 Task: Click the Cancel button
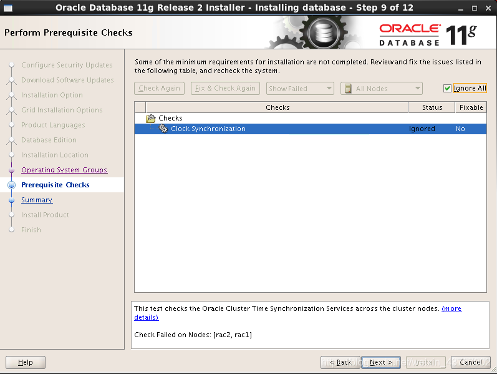[x=471, y=362]
